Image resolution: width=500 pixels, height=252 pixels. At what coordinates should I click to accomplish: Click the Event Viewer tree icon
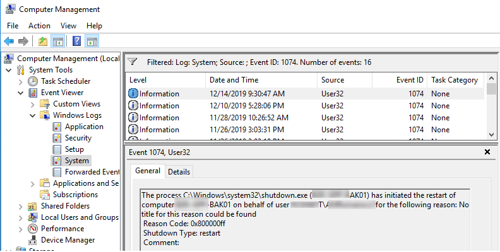tap(33, 93)
